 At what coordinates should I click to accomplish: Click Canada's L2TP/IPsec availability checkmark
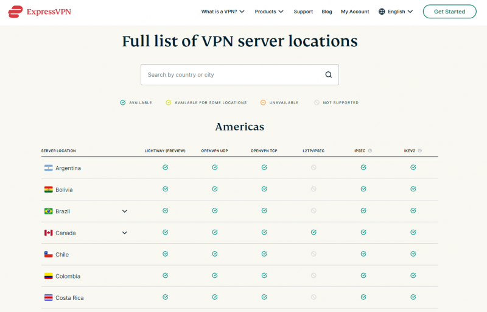tap(314, 232)
